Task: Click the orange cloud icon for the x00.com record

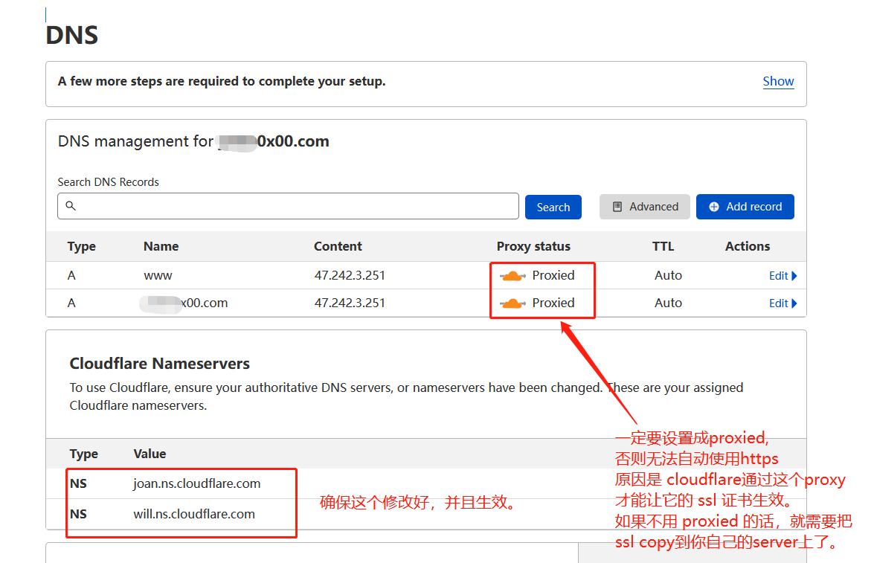Action: pos(512,303)
